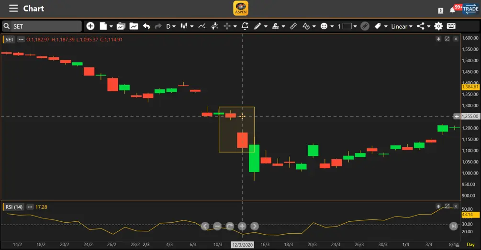Click the load chart folder icon
The height and width of the screenshot is (250, 481).
(121, 26)
